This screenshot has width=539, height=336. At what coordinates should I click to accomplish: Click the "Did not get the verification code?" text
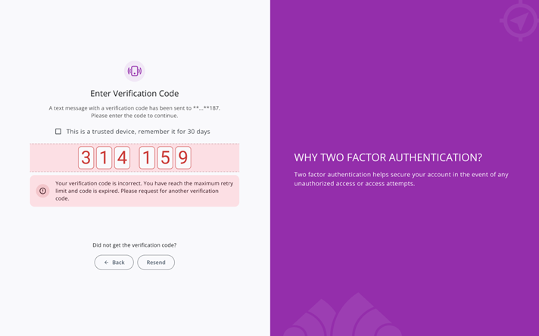(134, 245)
